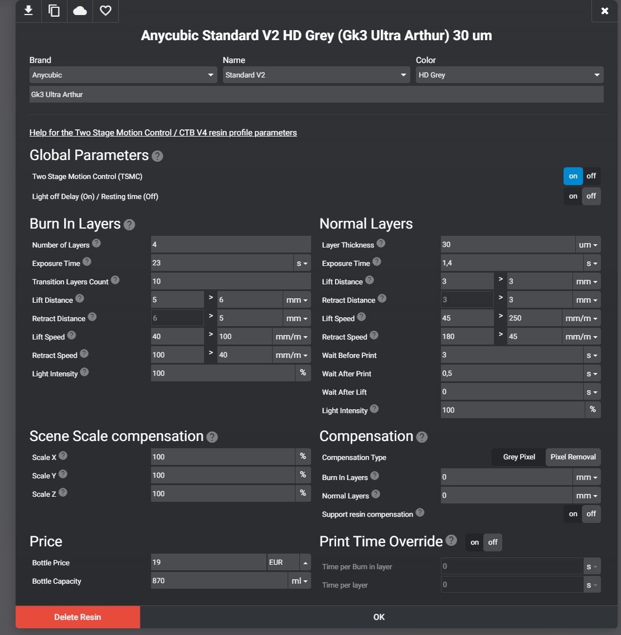Click the Delete Resin button
621x635 pixels.
pos(77,617)
